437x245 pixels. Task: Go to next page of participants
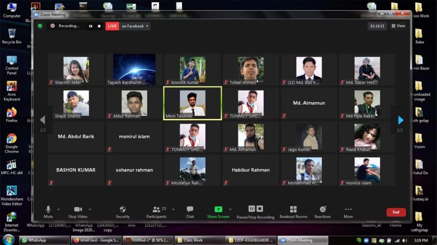click(x=401, y=120)
